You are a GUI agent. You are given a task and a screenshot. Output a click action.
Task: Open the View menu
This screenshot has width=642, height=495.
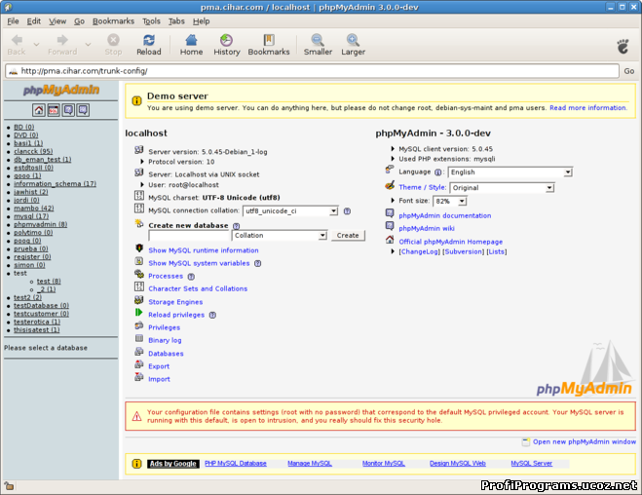point(57,21)
